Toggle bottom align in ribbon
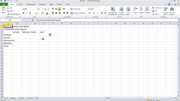Screen dimensions: 180x101 (59, 9)
